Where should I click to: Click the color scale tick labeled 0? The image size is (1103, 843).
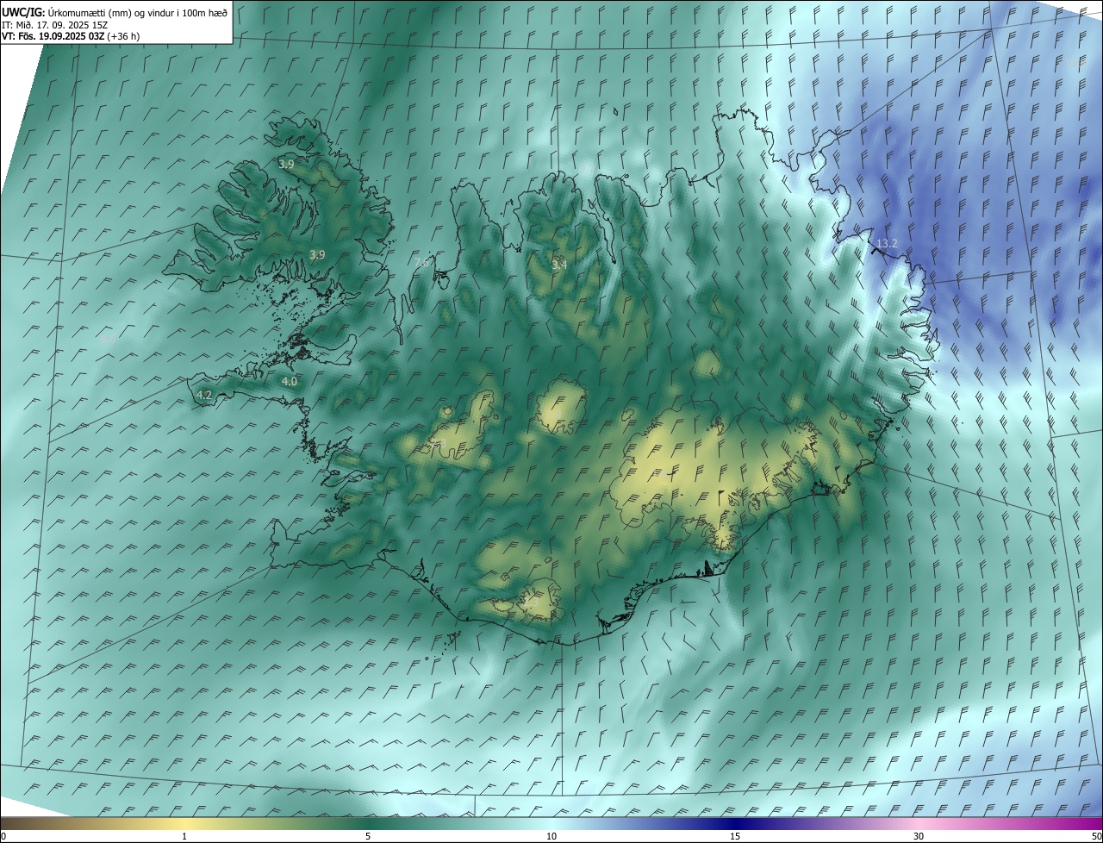point(3,836)
